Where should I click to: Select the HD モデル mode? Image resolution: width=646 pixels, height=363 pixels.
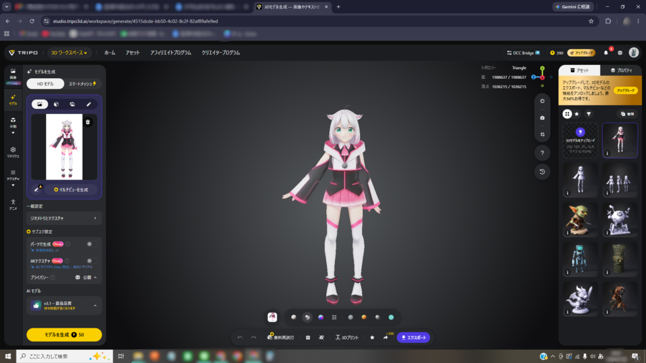pos(45,84)
